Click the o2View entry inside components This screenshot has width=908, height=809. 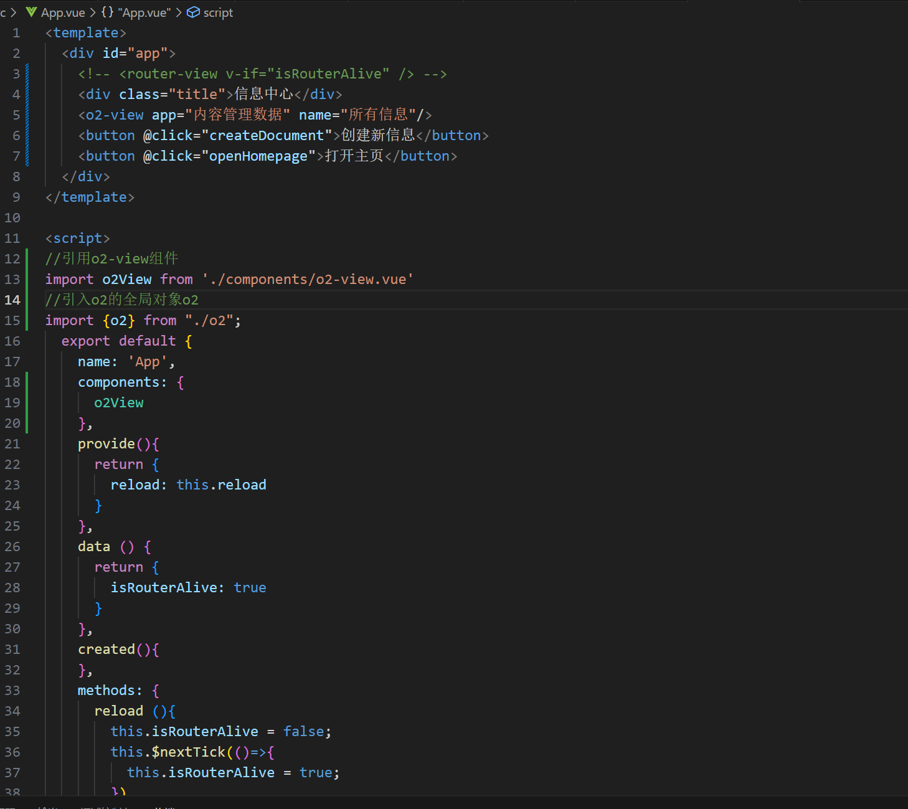click(x=119, y=403)
